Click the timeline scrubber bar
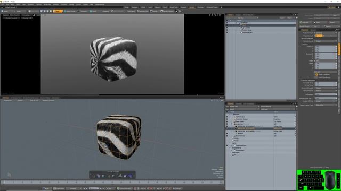This screenshot has height=191, width=341. click(112, 183)
